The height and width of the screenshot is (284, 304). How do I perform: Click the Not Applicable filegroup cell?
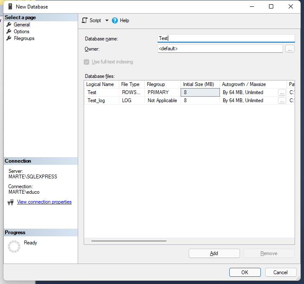(163, 100)
